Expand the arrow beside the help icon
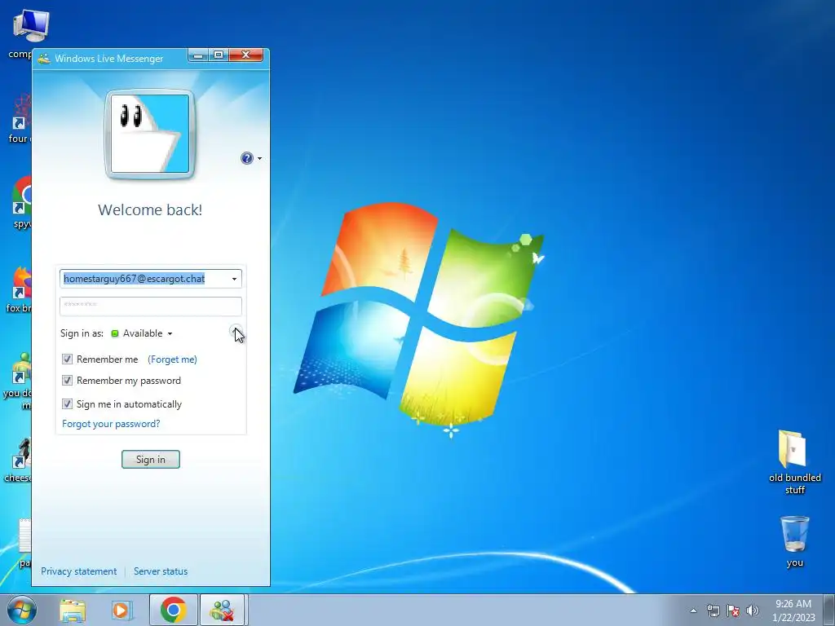The image size is (835, 626). [259, 159]
